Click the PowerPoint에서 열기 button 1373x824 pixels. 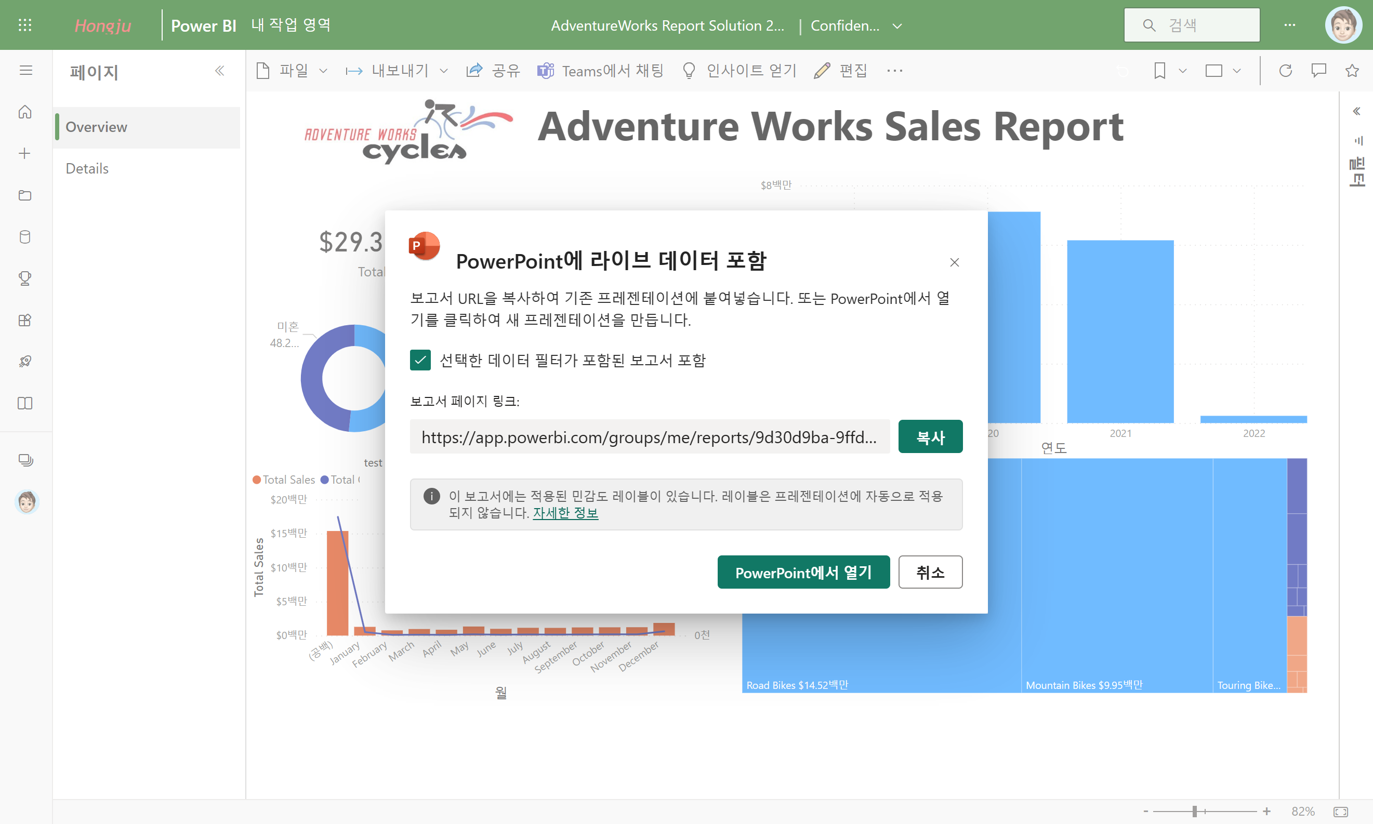[803, 572]
